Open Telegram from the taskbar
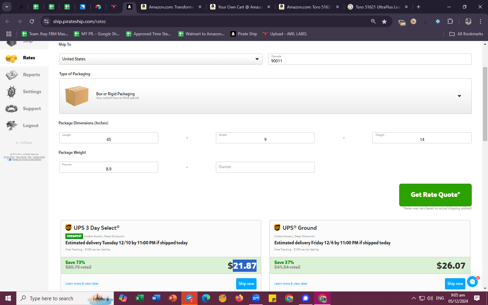The height and width of the screenshot is (305, 488). point(189,298)
